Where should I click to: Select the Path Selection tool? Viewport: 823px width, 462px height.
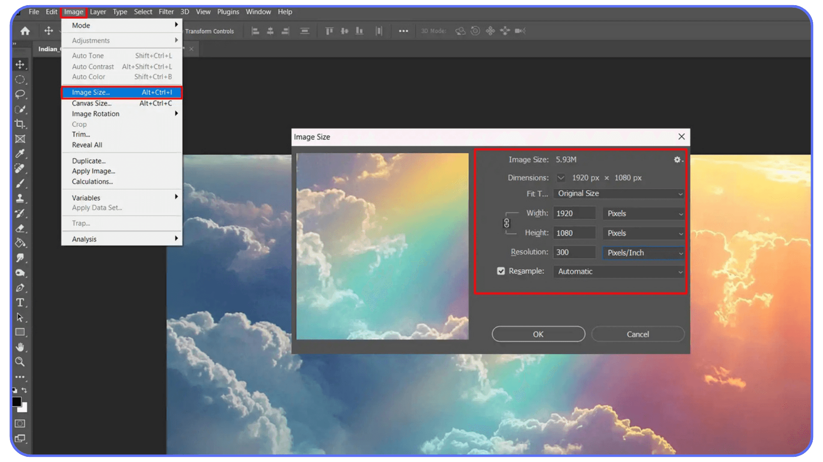20,317
